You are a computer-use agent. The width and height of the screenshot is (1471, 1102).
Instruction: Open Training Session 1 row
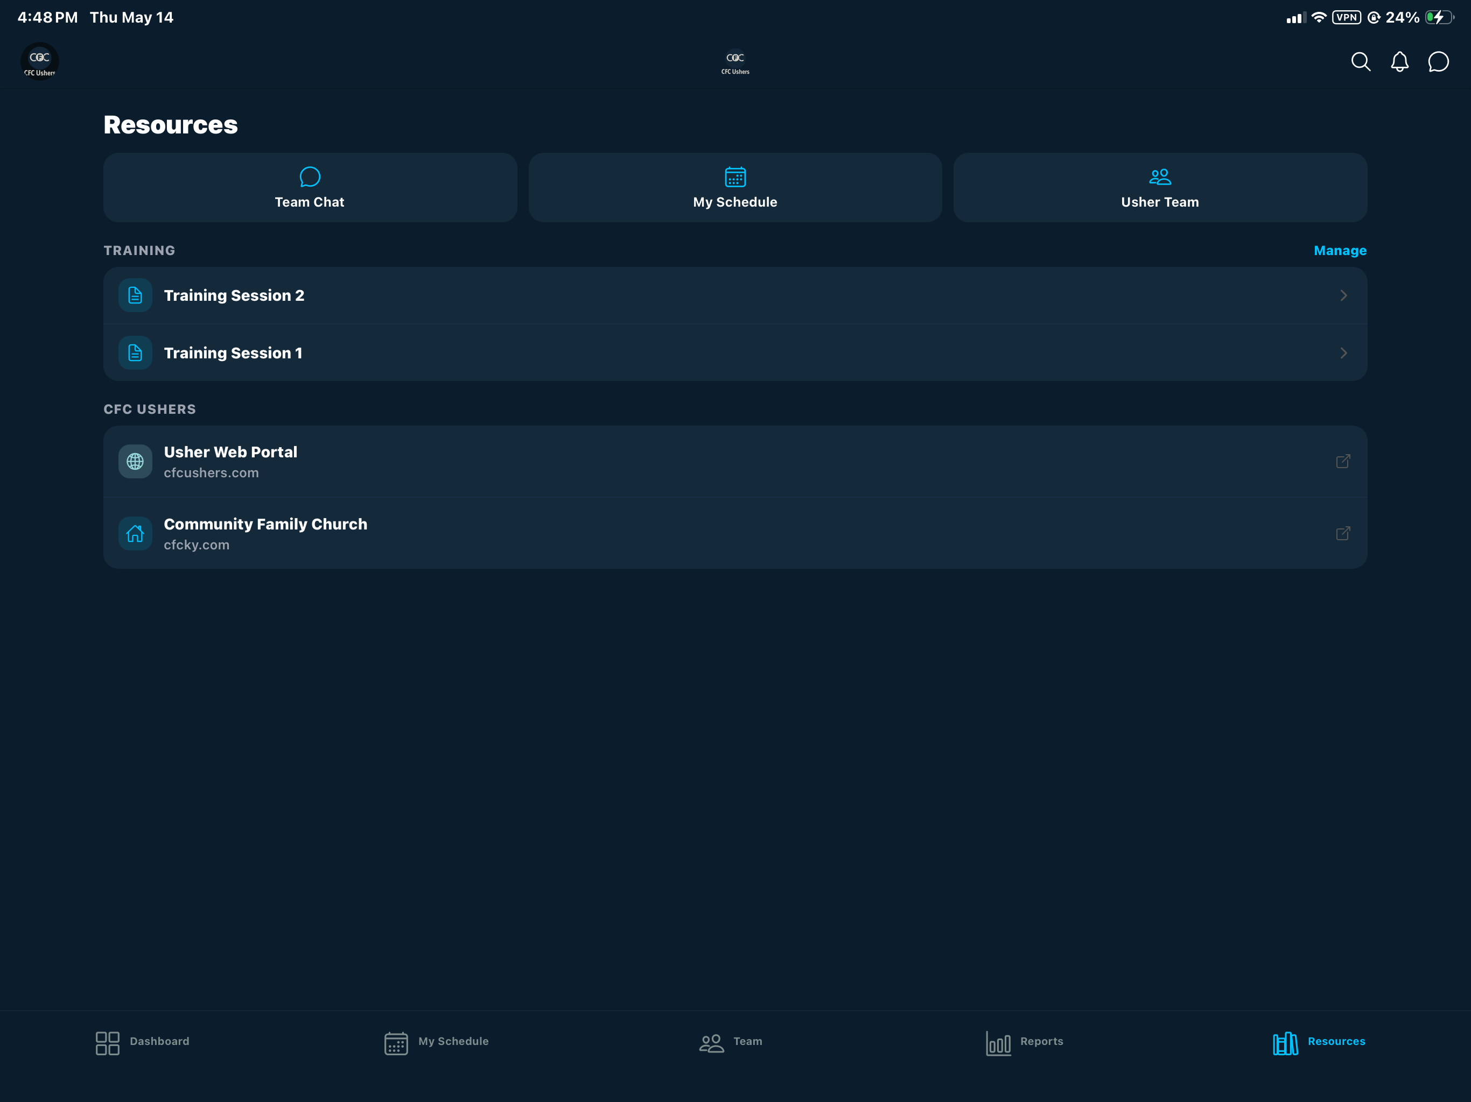735,353
